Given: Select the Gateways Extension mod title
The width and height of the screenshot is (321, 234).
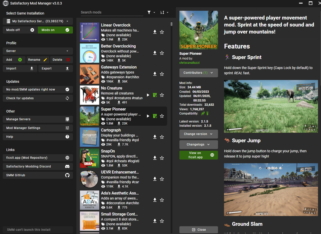Looking at the screenshot, I should [x=119, y=67].
